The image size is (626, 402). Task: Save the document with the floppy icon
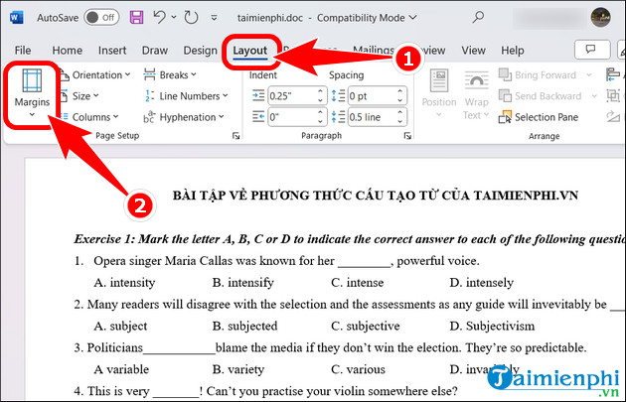(136, 18)
